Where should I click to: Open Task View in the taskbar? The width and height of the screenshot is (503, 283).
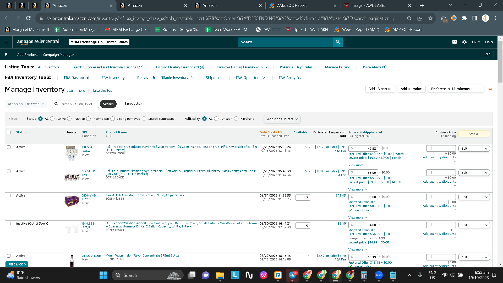(192, 275)
